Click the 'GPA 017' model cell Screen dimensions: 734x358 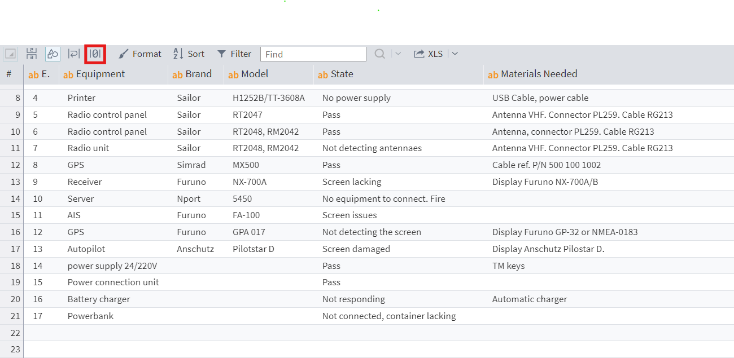tap(249, 232)
